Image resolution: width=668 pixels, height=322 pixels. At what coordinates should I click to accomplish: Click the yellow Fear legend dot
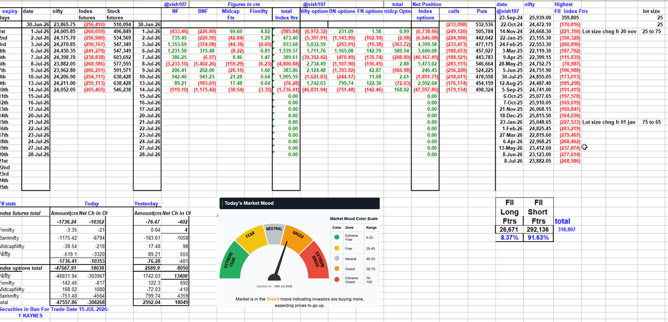pyautogui.click(x=337, y=248)
